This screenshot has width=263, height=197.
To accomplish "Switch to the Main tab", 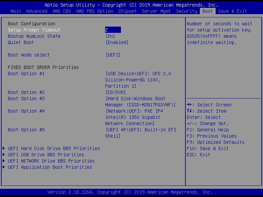I will [16, 11].
